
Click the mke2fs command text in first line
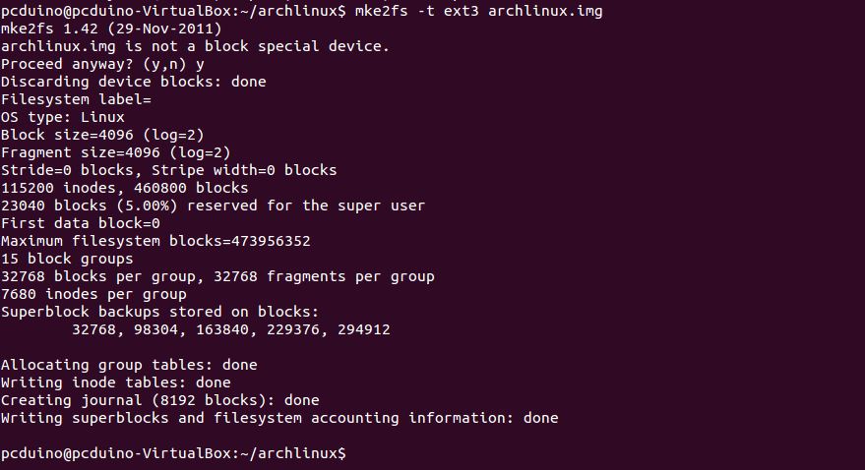[x=479, y=11]
